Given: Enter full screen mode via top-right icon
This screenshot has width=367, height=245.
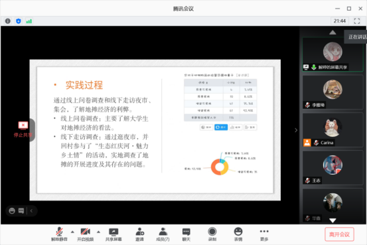Looking at the screenshot, I should point(357,21).
